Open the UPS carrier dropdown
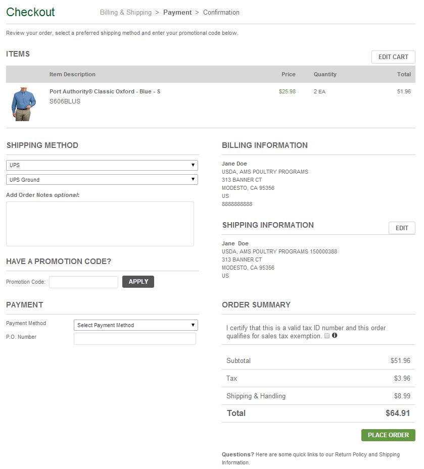This screenshot has width=424, height=469. (x=102, y=165)
